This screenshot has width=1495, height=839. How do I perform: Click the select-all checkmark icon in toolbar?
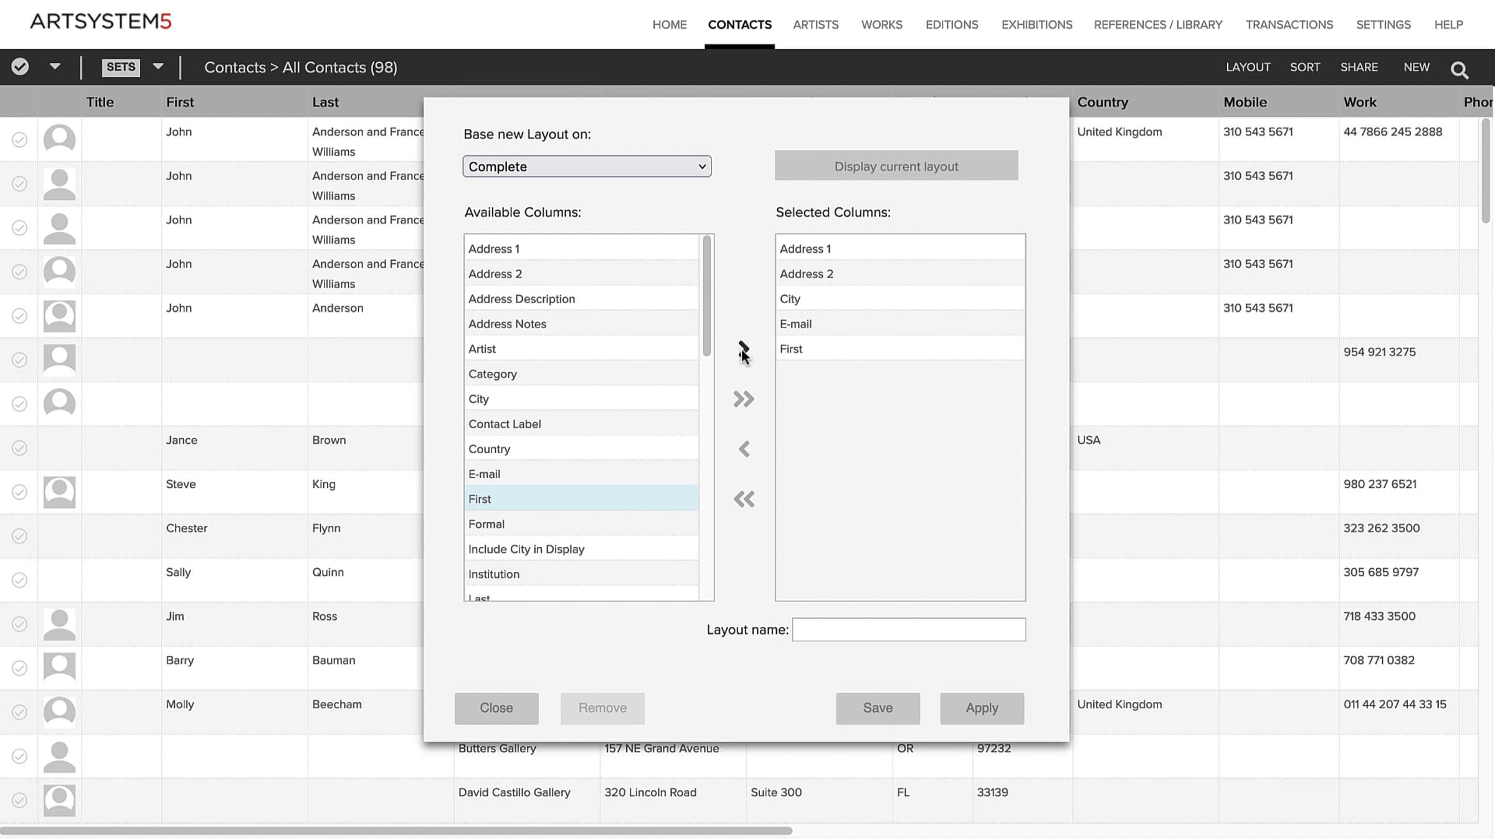pos(20,67)
